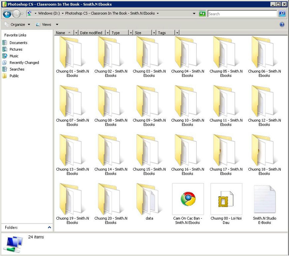Select the Smith.N Studio E-Books text file
The width and height of the screenshot is (289, 256).
pos(264,204)
